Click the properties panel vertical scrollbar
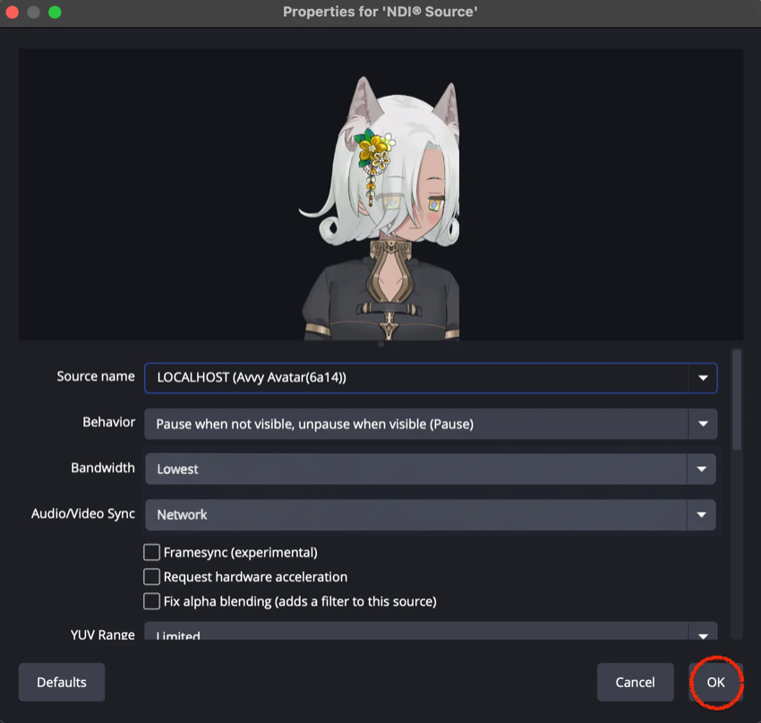761x723 pixels. point(737,399)
